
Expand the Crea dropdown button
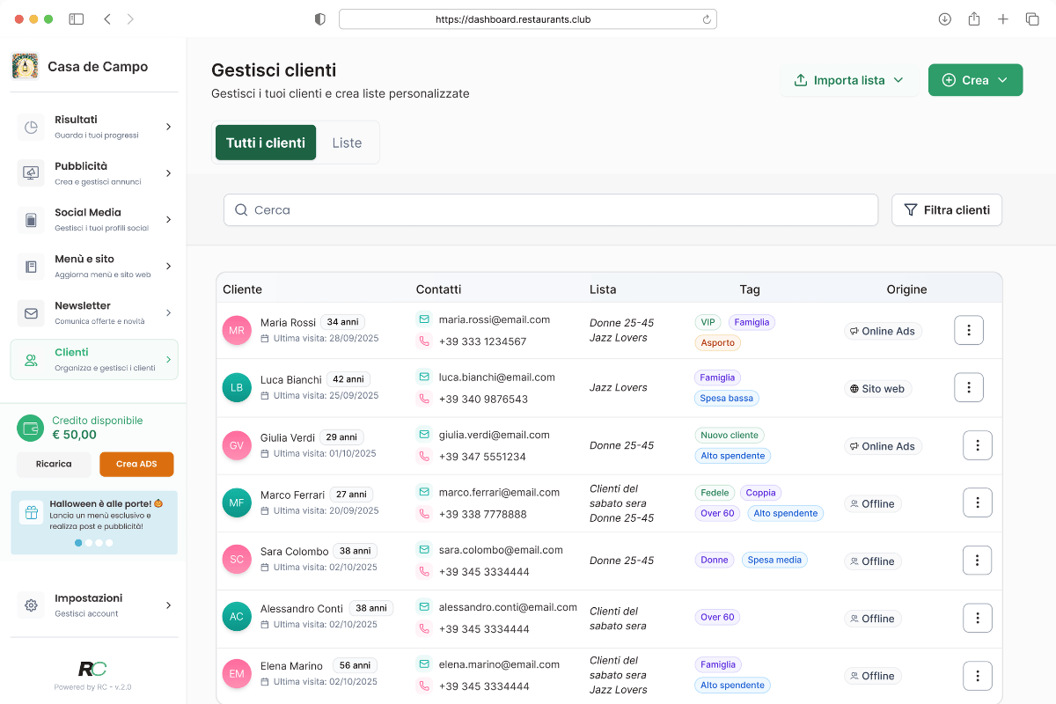click(x=975, y=80)
